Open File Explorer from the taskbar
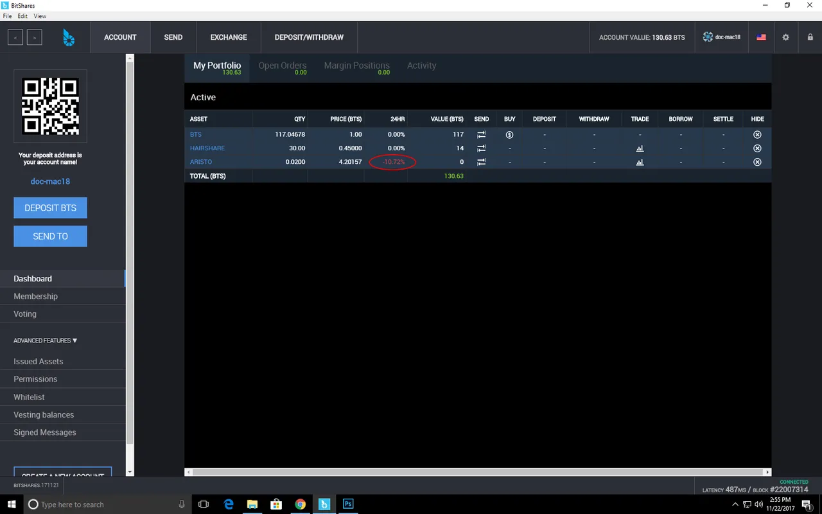Image resolution: width=822 pixels, height=514 pixels. (x=252, y=504)
